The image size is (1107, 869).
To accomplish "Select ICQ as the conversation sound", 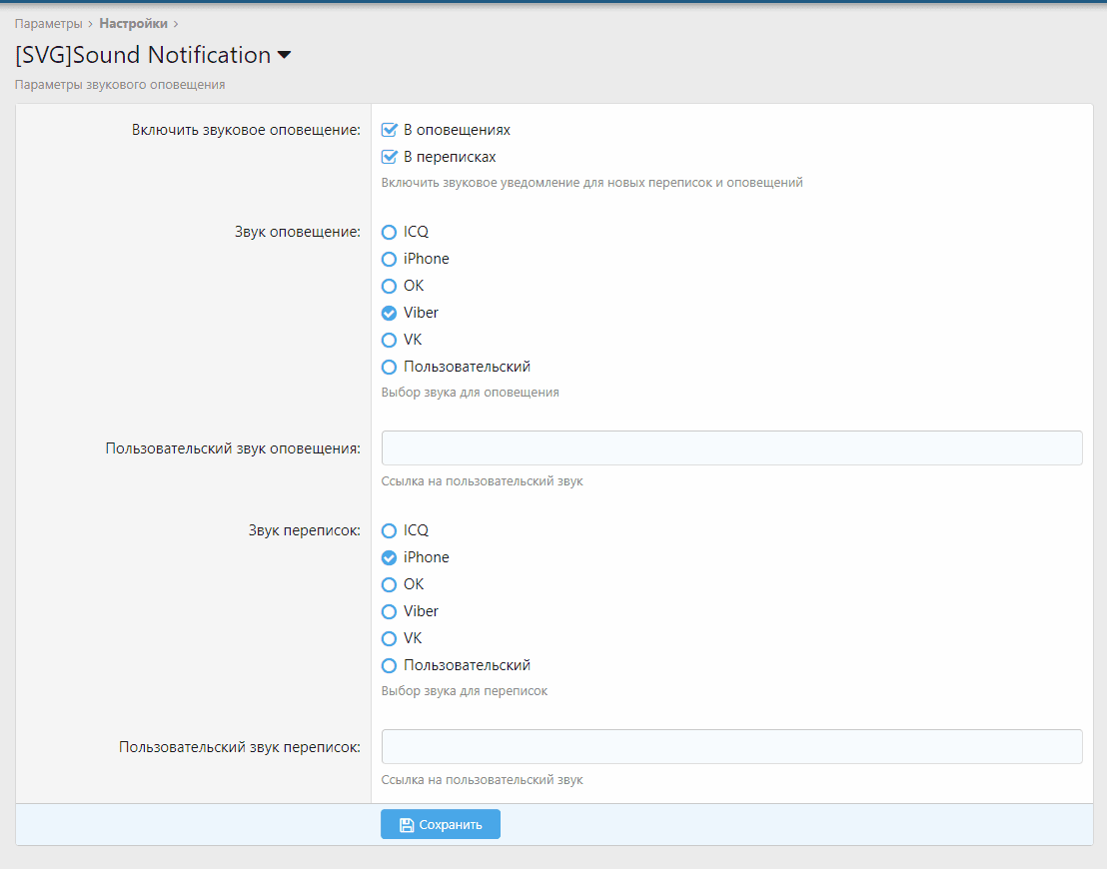I will click(388, 529).
